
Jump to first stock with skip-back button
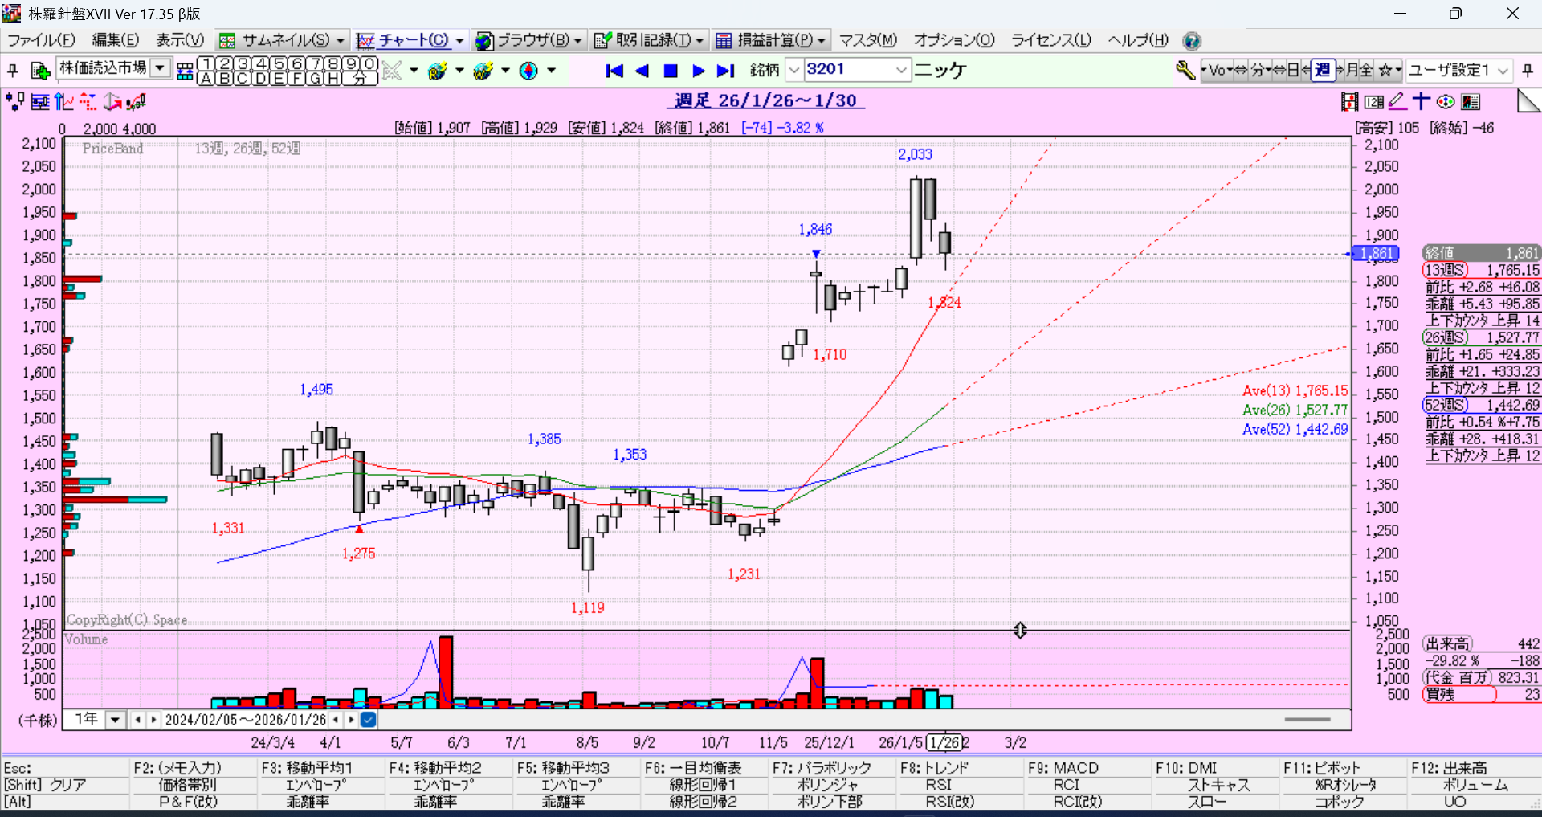(x=614, y=71)
